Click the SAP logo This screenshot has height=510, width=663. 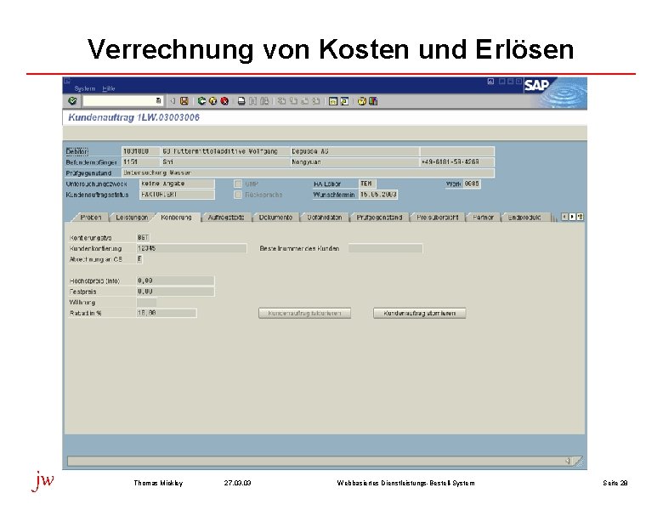537,85
